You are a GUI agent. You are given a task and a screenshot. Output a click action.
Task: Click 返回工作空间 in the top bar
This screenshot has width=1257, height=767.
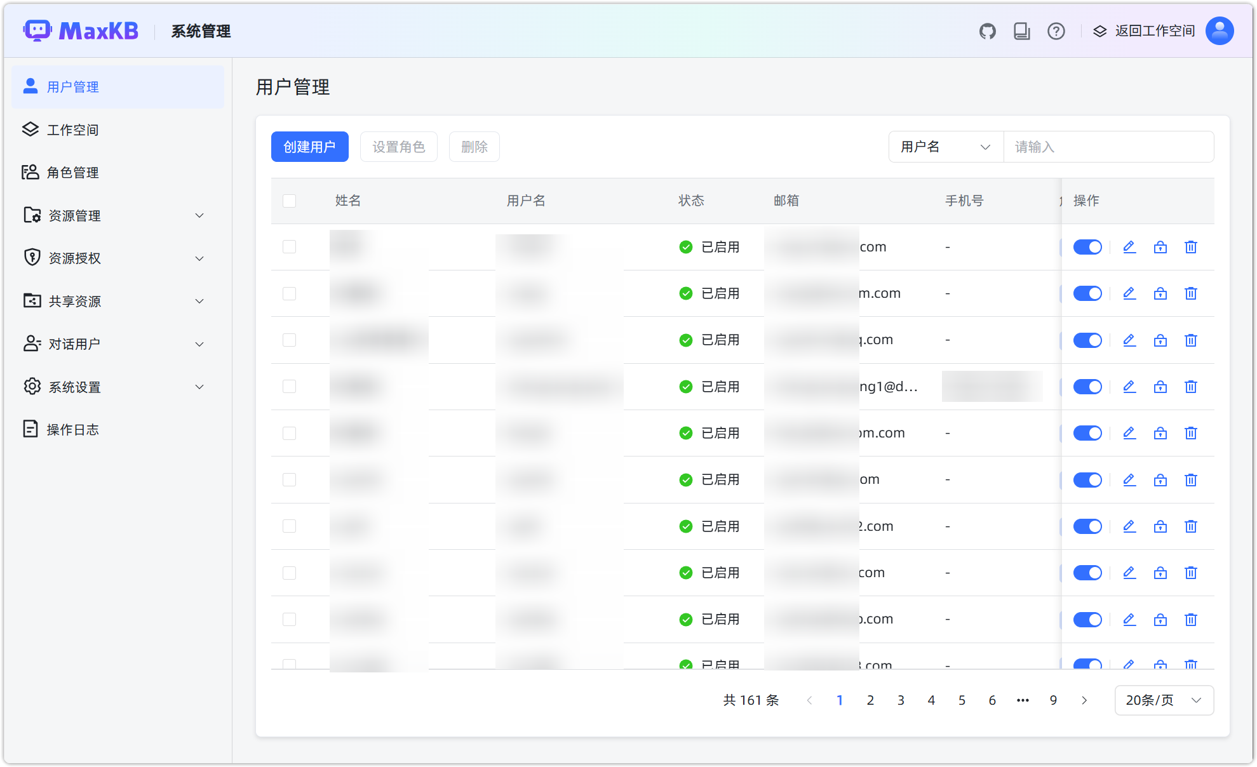tap(1153, 30)
